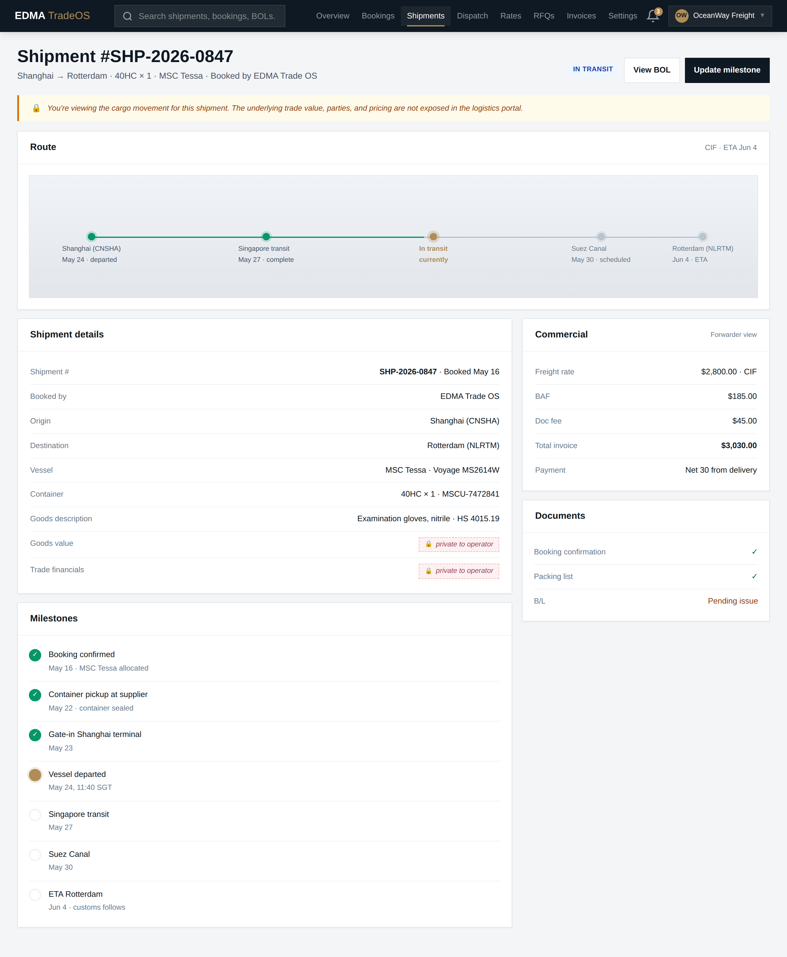Click the Booked by EDMA Trade OS value
Image resolution: width=787 pixels, height=957 pixels.
[469, 396]
